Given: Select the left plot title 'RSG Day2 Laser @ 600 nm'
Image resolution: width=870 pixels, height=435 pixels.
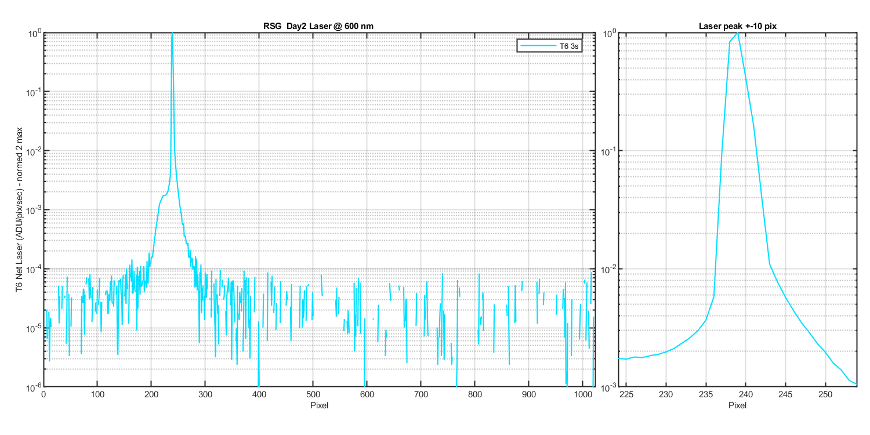Looking at the screenshot, I should click(x=319, y=26).
